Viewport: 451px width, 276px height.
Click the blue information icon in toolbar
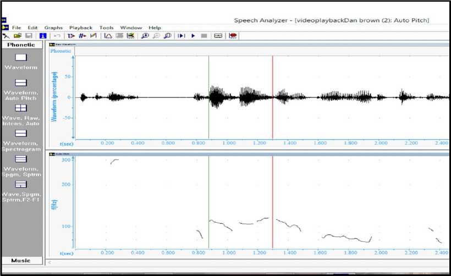[42, 36]
